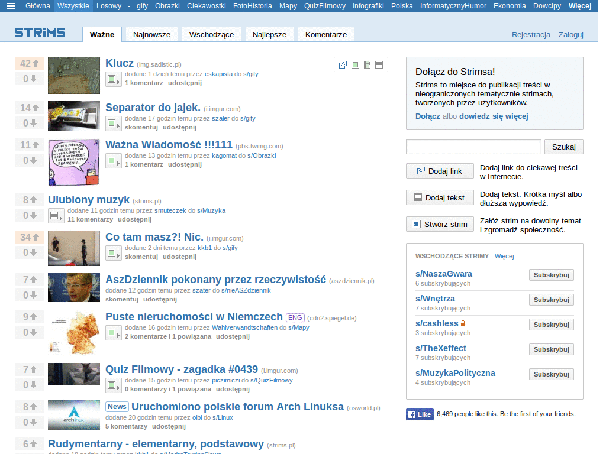Image resolution: width=606 pixels, height=454 pixels.
Task: Click the Facebook Like button
Action: [x=420, y=414]
